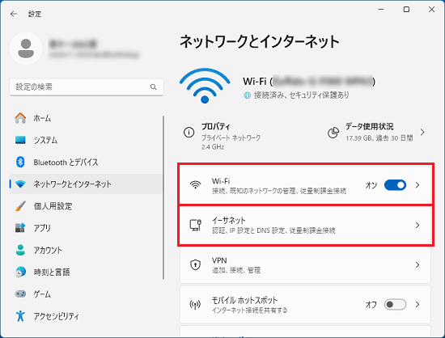Expand the Wi-Fi row chevron
The image size is (445, 338).
pyautogui.click(x=417, y=185)
